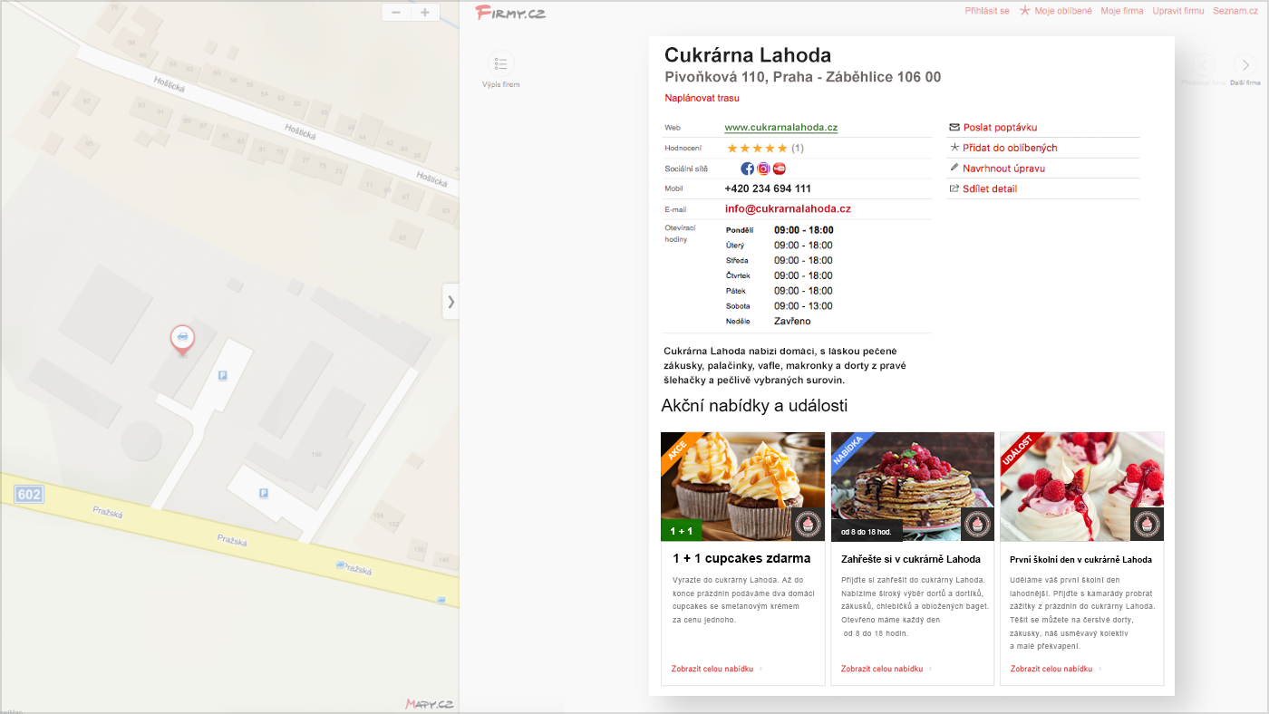The height and width of the screenshot is (714, 1269).
Task: Click Zobrazit celou nabídku under Zahřešte si
Action: [x=882, y=669]
